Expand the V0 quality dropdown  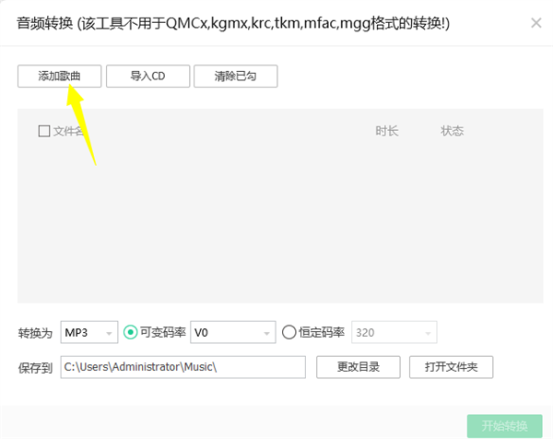pyautogui.click(x=233, y=332)
